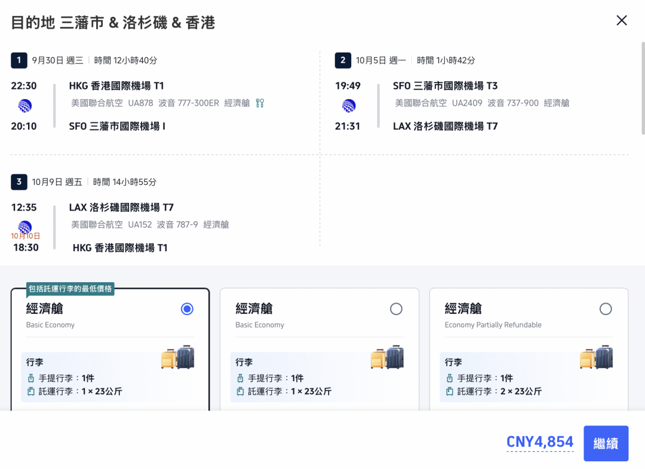Click the vertical scrollbar on the right
The height and width of the screenshot is (469, 645).
(x=643, y=88)
